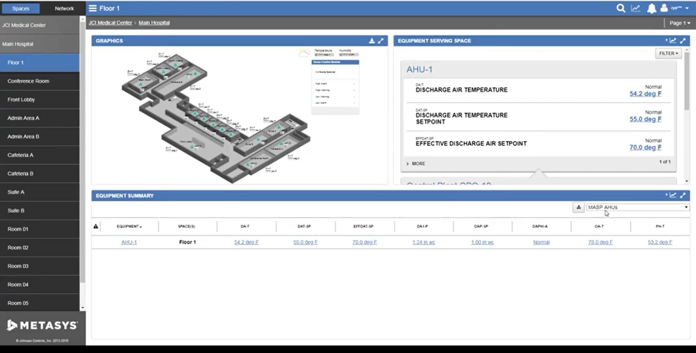Open the trend chart icon in top bar

coord(636,8)
